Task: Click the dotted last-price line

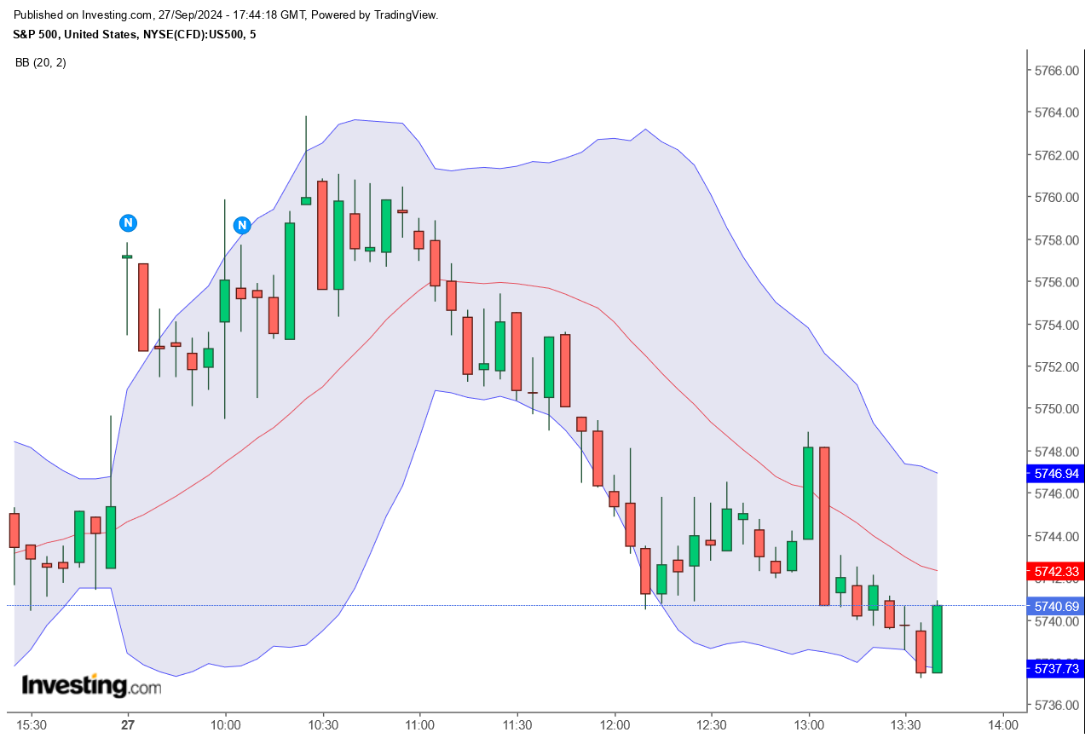Action: (511, 605)
